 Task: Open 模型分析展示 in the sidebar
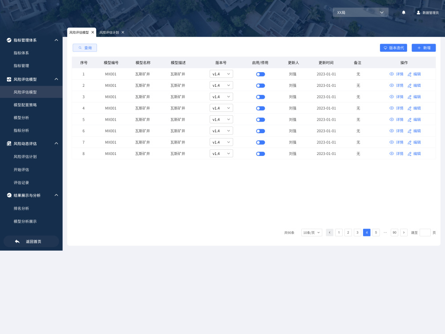coord(25,221)
